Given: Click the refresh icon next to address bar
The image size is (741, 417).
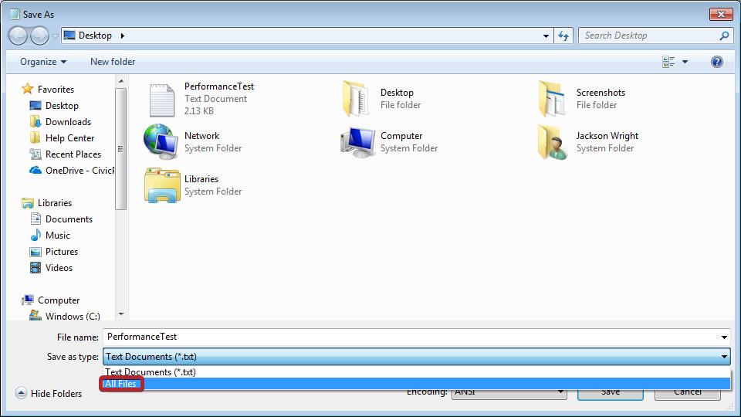Looking at the screenshot, I should click(563, 36).
